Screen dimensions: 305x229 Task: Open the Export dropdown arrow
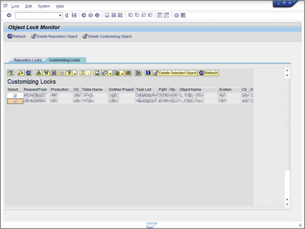pos(122,73)
